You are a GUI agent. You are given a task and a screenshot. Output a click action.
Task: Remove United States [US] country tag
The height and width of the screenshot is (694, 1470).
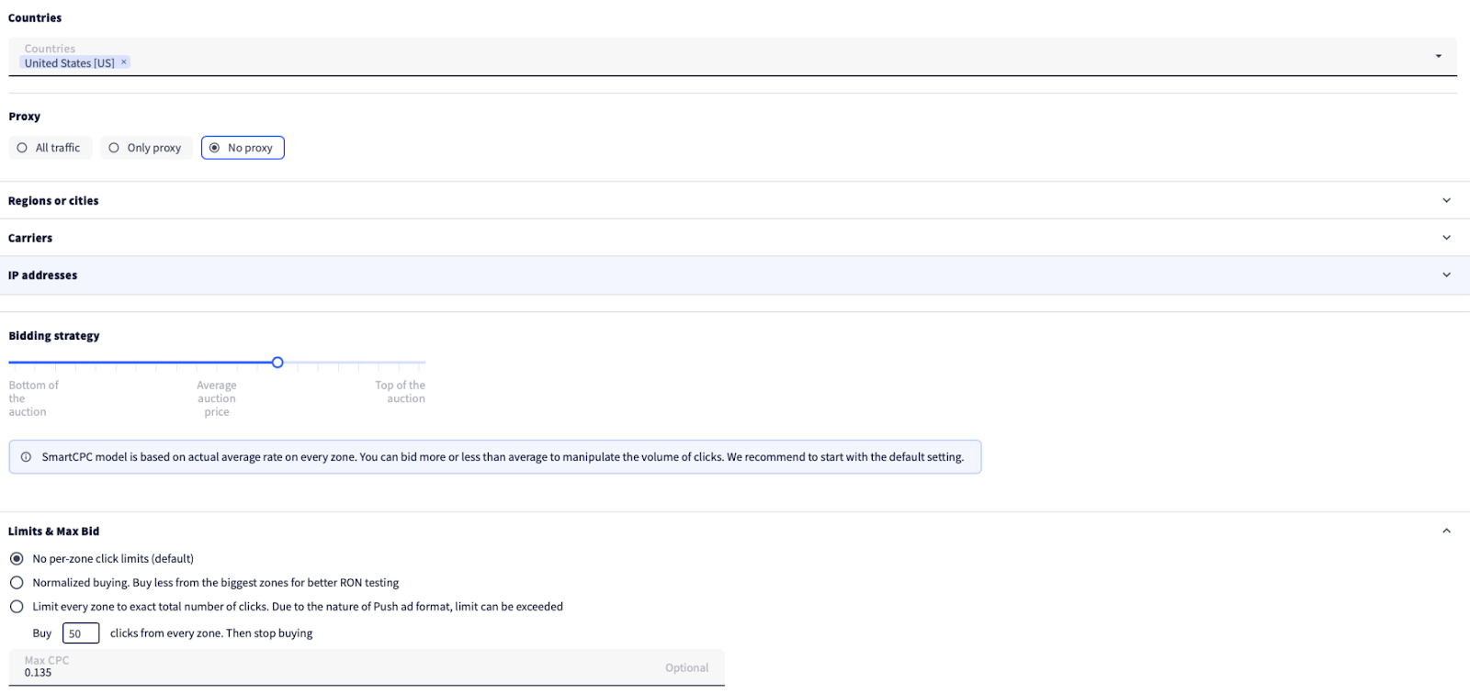124,62
